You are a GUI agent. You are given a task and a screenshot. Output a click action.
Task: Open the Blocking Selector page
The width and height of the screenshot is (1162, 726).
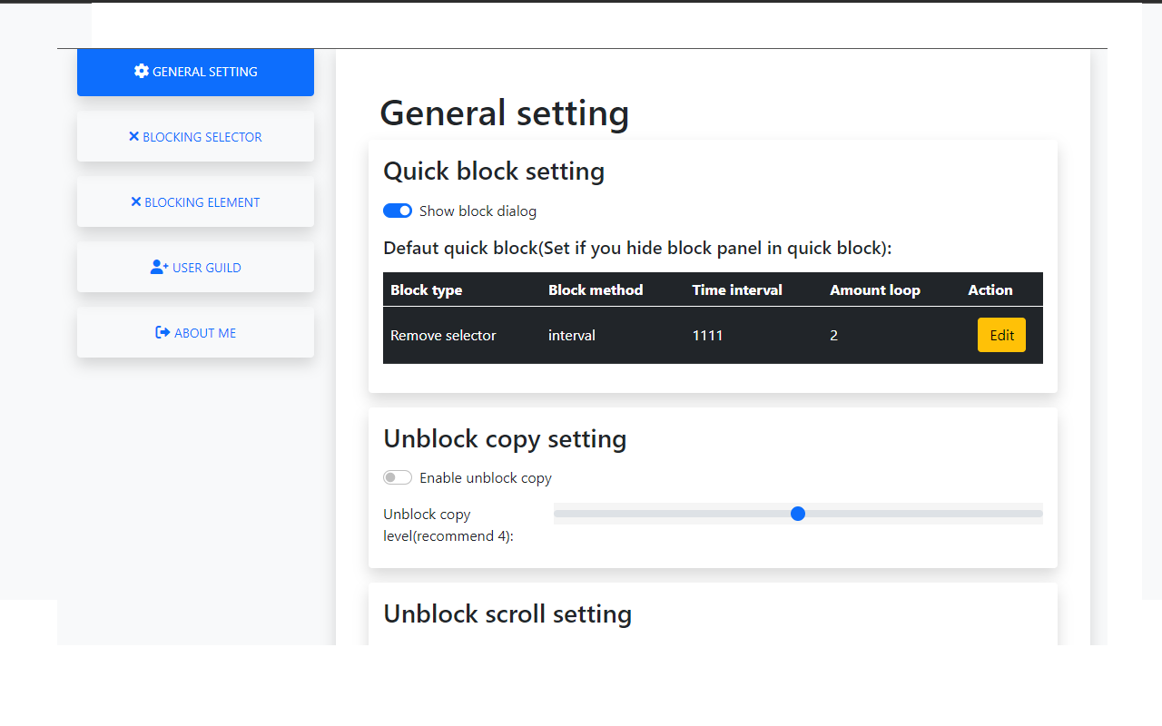click(195, 136)
